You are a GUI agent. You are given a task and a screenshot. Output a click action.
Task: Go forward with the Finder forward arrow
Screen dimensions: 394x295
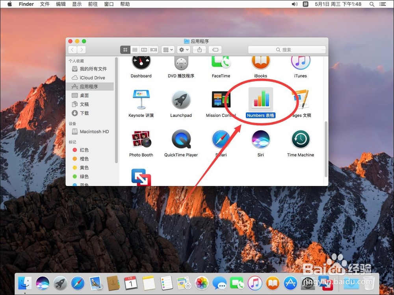pos(82,50)
